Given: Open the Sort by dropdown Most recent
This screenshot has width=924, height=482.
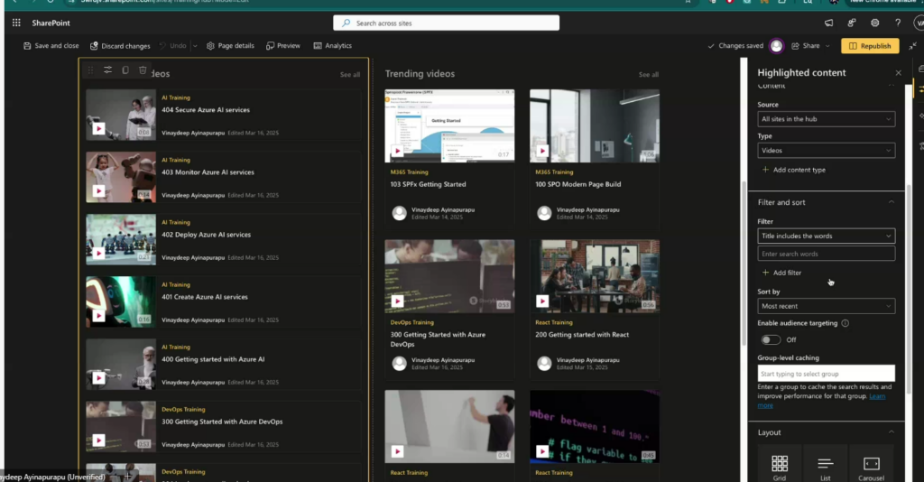Looking at the screenshot, I should pyautogui.click(x=827, y=306).
